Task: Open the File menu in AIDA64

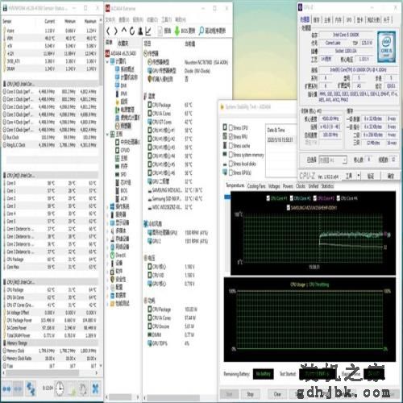Action: click(110, 19)
